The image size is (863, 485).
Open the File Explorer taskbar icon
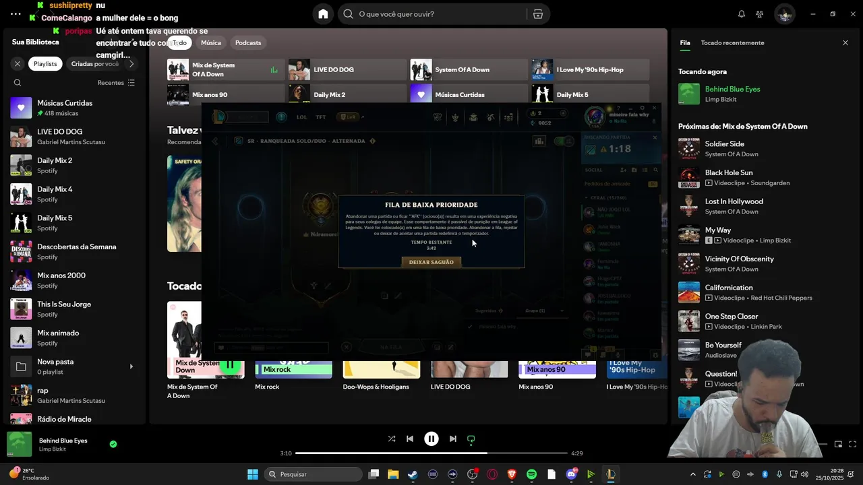click(393, 474)
